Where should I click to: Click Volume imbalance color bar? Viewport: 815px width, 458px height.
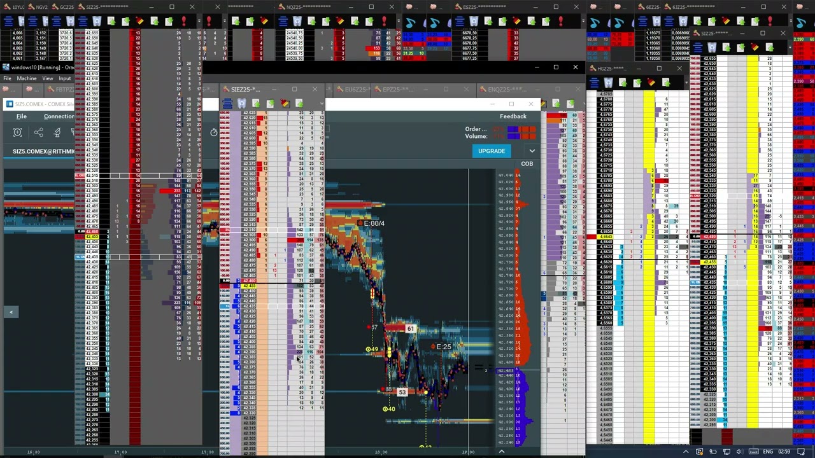pyautogui.click(x=522, y=136)
